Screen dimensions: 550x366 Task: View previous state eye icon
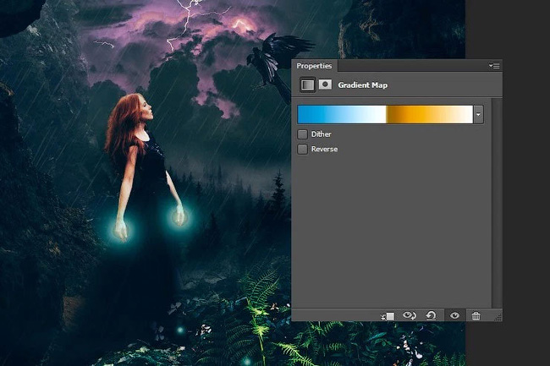click(x=409, y=316)
